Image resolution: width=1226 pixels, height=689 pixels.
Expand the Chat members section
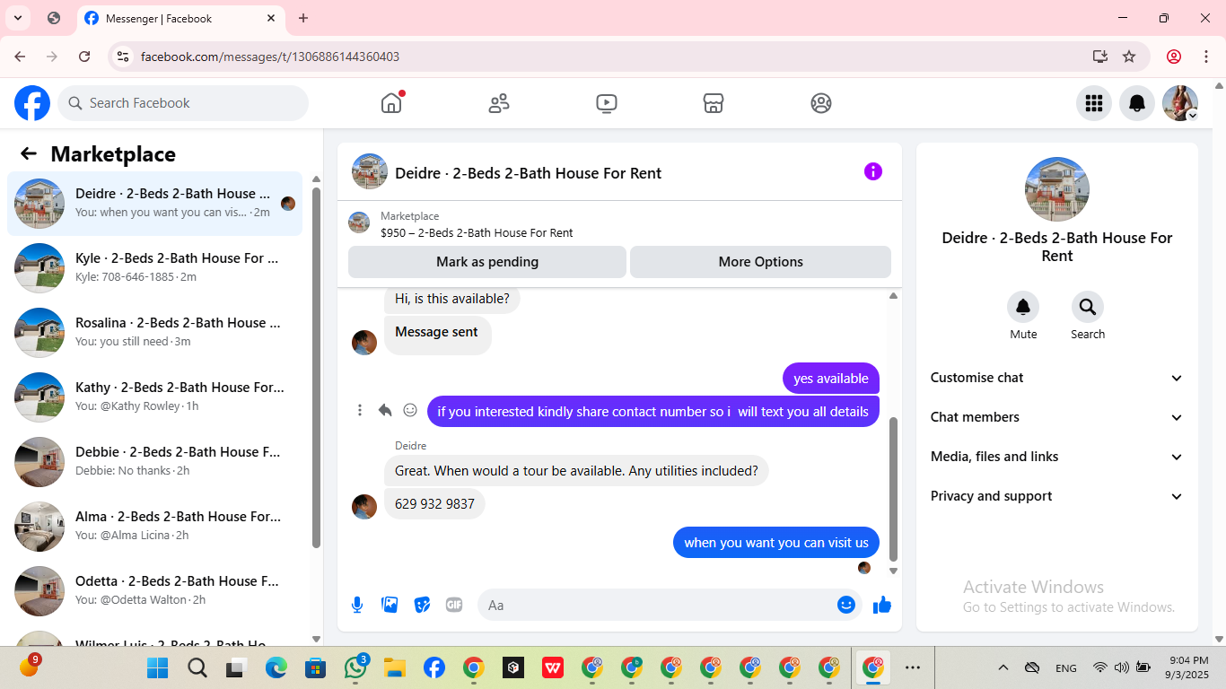coord(1057,417)
